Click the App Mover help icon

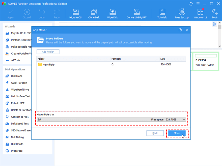(x=180, y=30)
